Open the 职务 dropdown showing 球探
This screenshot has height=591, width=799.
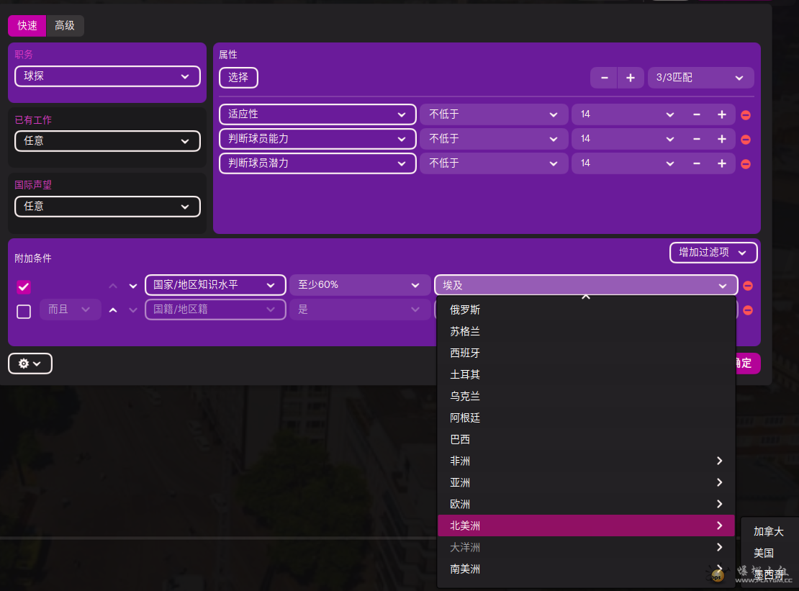107,76
